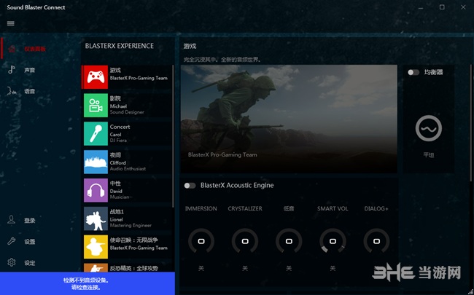The image size is (474, 295).
Task: Select Clifford Audio Enthusiast profile text
Action: (128, 166)
